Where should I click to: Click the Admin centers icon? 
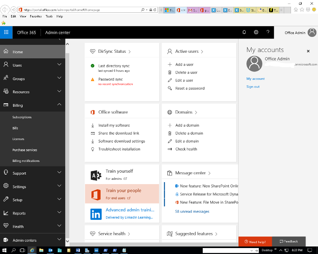(6, 240)
